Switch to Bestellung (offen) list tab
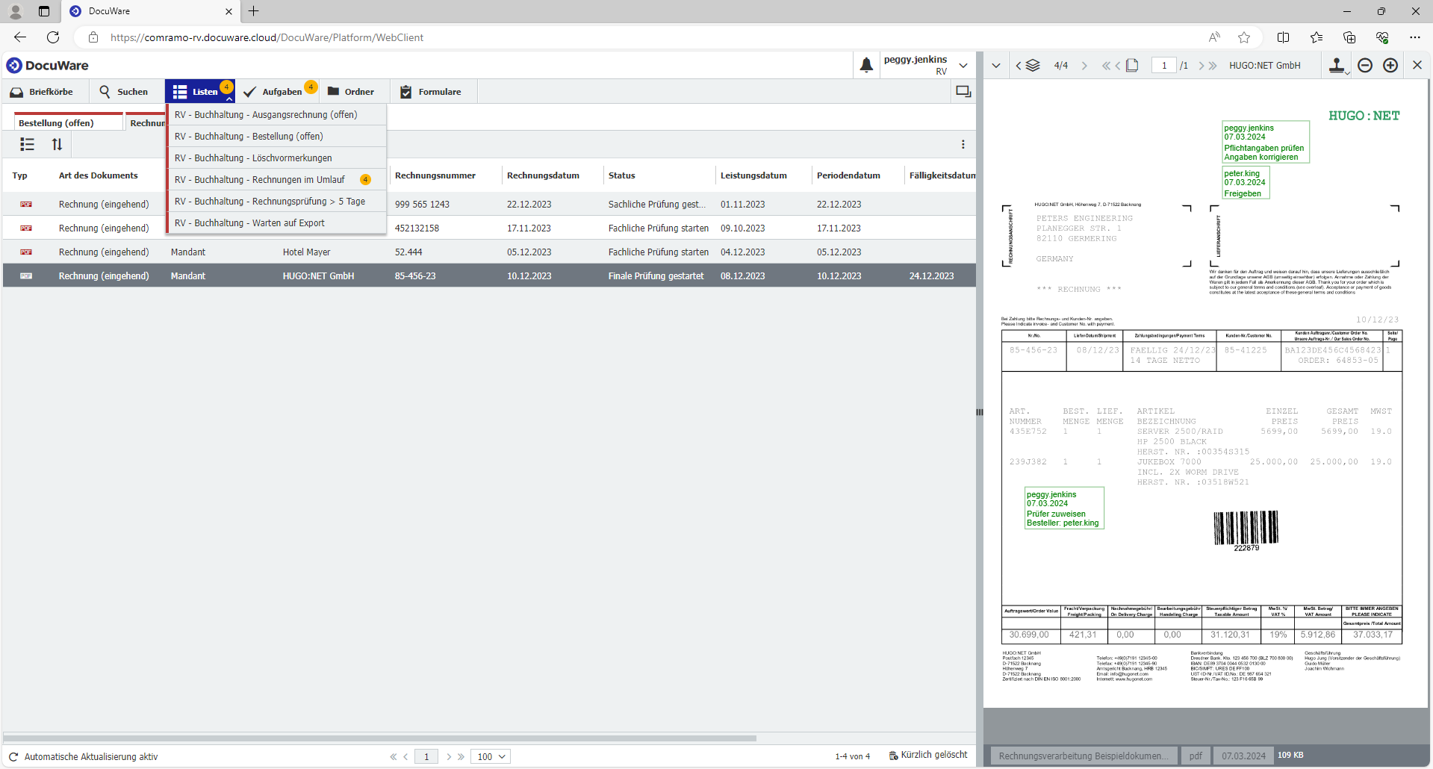Image resolution: width=1433 pixels, height=769 pixels. click(x=68, y=122)
